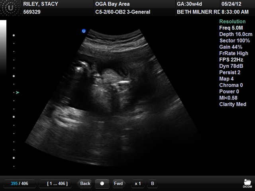Click the Gain 44% parameter
Viewport: 255px width, 191px height.
pyautogui.click(x=231, y=47)
